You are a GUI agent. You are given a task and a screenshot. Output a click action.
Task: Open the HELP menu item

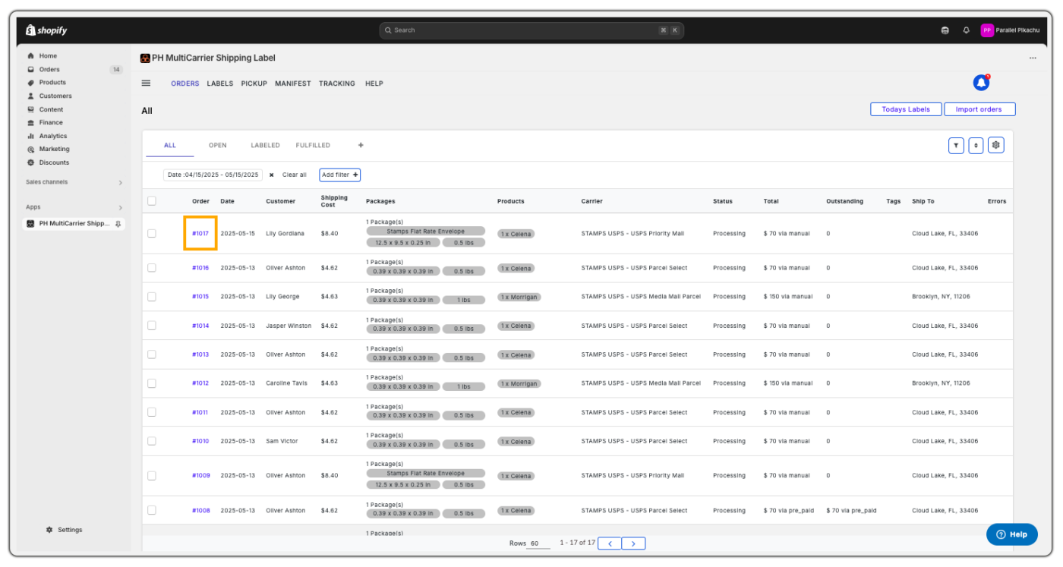point(374,83)
